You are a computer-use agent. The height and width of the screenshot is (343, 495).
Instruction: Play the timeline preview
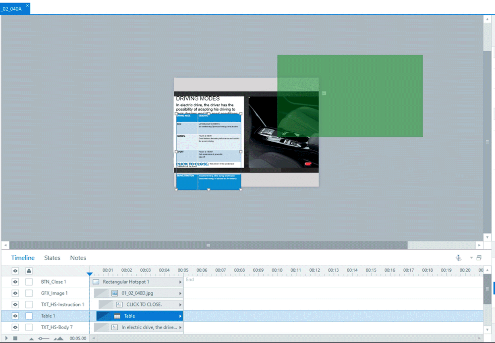tap(6, 338)
